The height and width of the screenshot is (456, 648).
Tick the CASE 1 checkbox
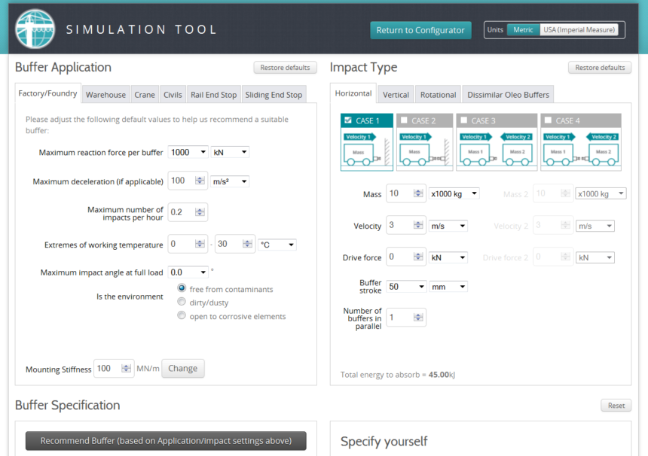coord(348,120)
